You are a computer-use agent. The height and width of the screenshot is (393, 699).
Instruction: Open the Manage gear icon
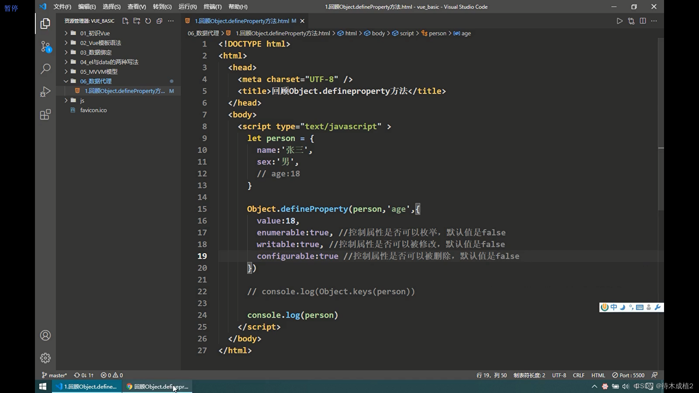45,358
